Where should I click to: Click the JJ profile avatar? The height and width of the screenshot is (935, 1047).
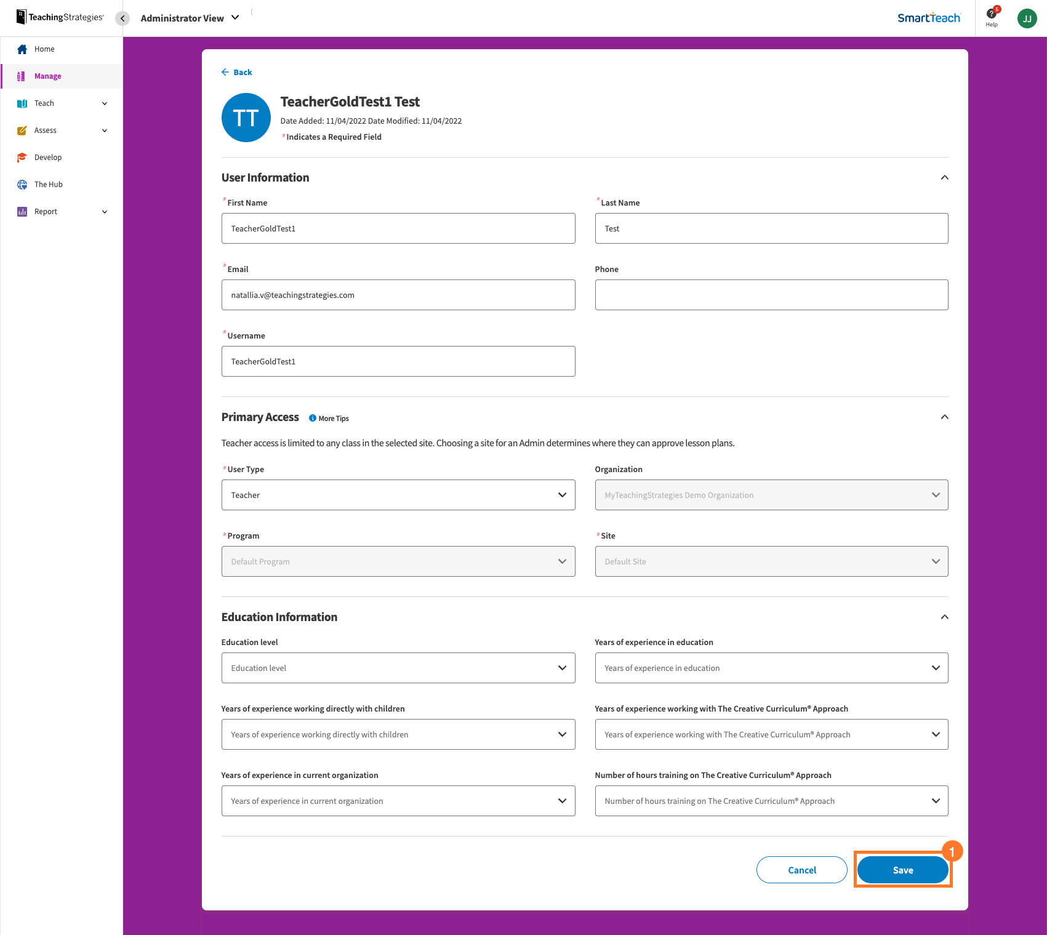(x=1027, y=18)
